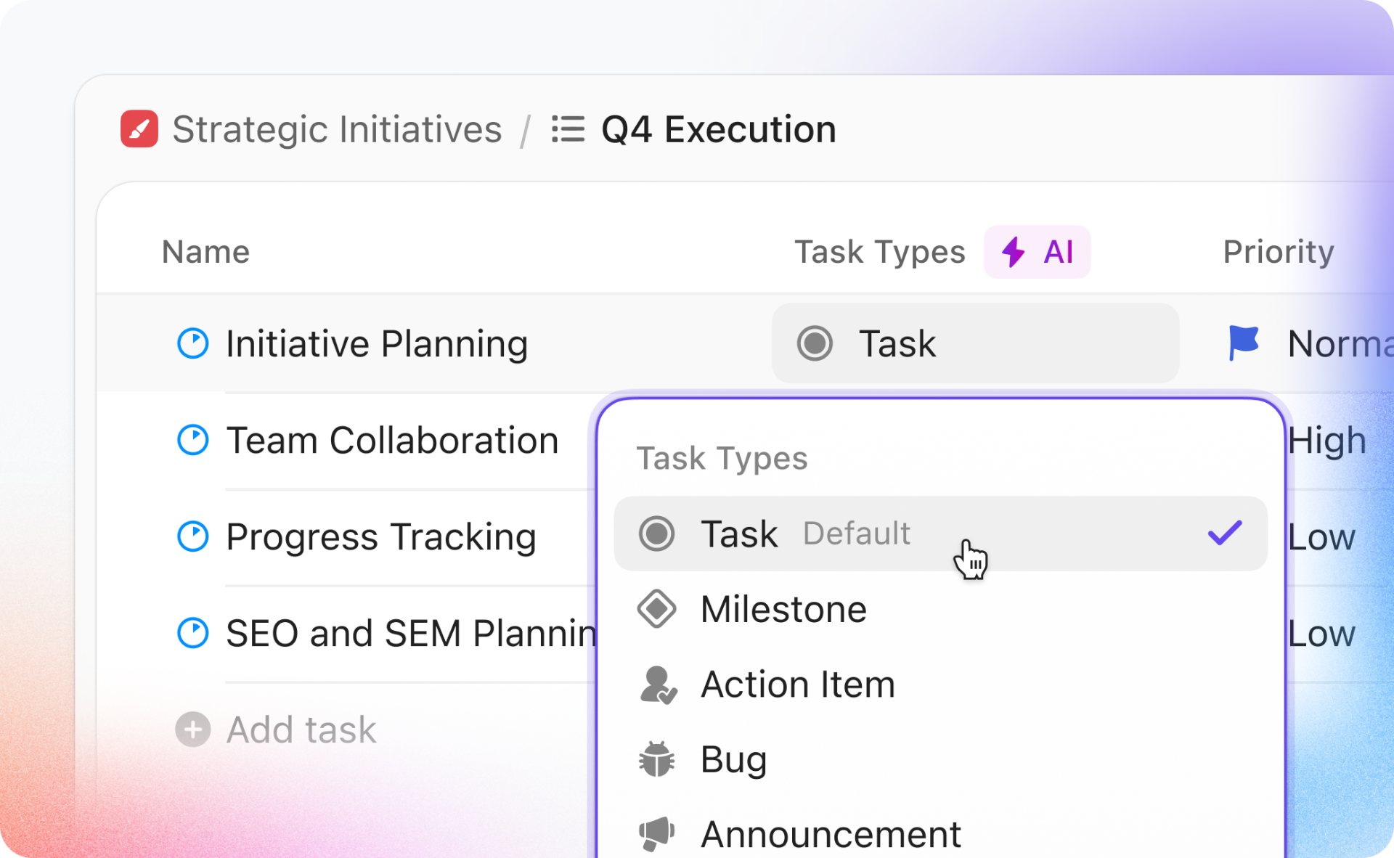Click the Action Item person icon
Screen dimensions: 1394x858
click(658, 685)
